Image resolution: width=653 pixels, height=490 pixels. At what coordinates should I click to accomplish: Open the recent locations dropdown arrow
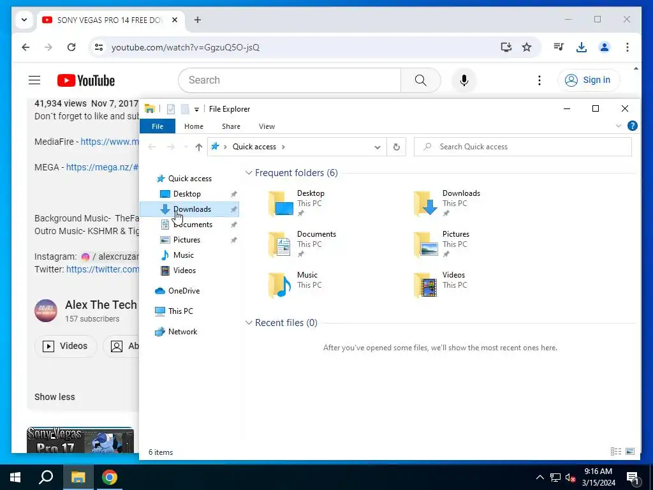pyautogui.click(x=186, y=147)
